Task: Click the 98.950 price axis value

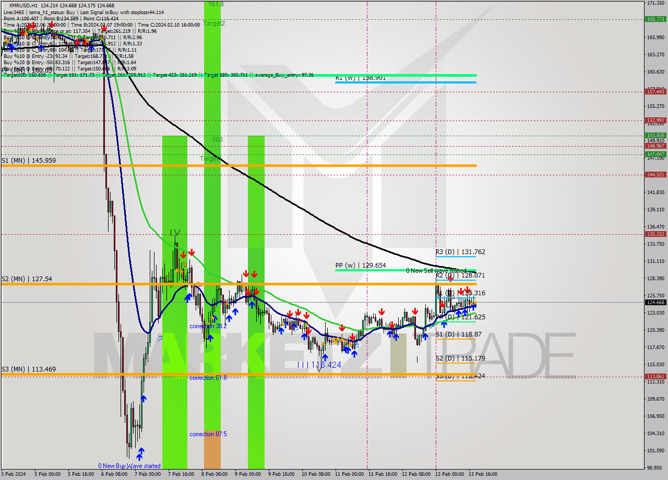Action: pyautogui.click(x=655, y=467)
